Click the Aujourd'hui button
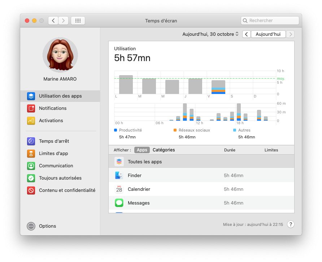Image resolution: width=322 pixels, height=262 pixels. tap(268, 34)
